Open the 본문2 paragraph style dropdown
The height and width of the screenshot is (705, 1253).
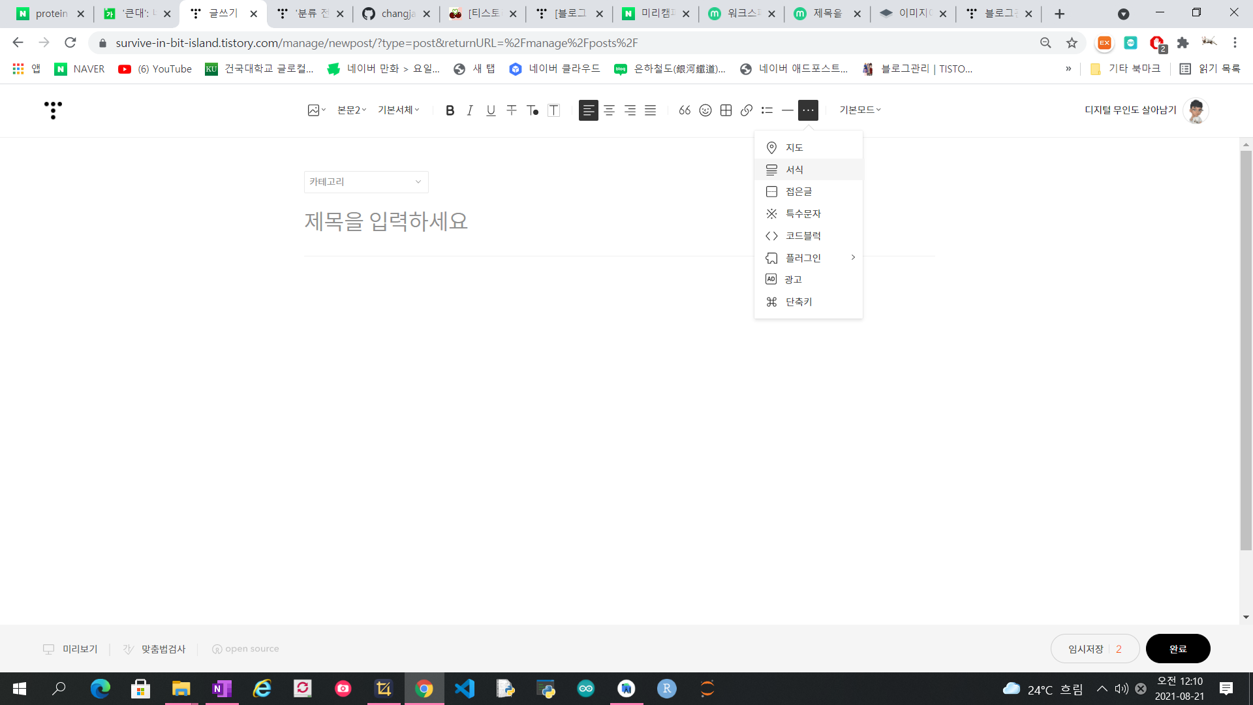click(x=352, y=110)
